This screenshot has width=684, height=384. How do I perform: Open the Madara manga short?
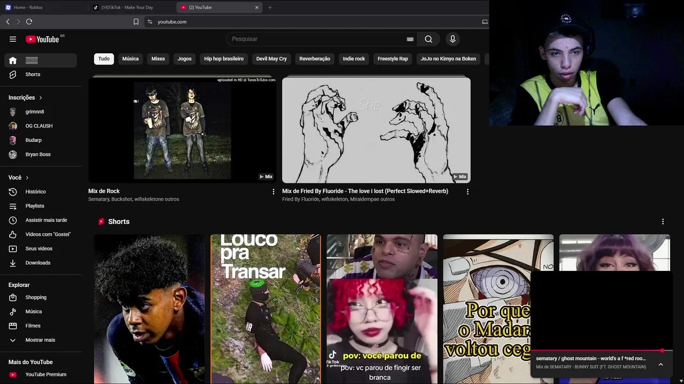(486, 309)
